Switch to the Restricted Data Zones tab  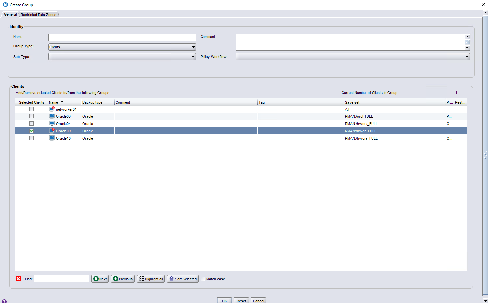(39, 15)
